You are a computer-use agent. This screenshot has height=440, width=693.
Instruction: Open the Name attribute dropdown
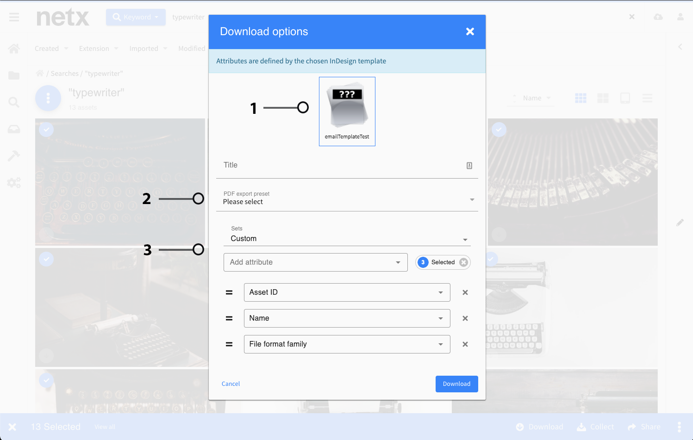pos(347,318)
